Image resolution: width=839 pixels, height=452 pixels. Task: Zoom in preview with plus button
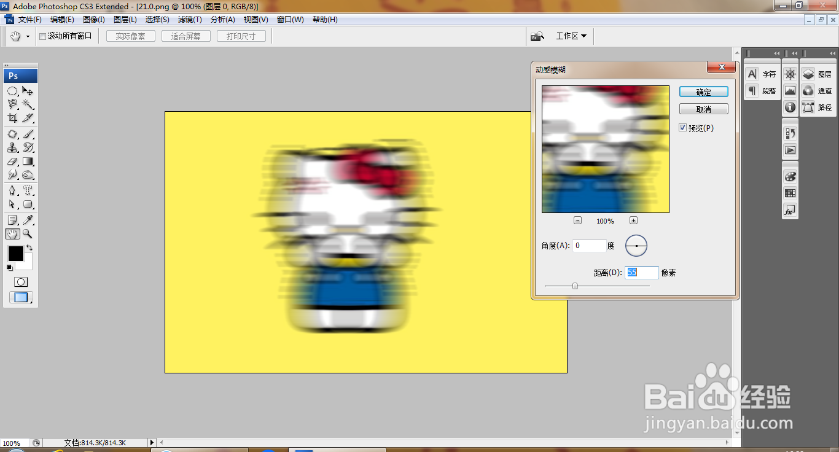point(633,220)
